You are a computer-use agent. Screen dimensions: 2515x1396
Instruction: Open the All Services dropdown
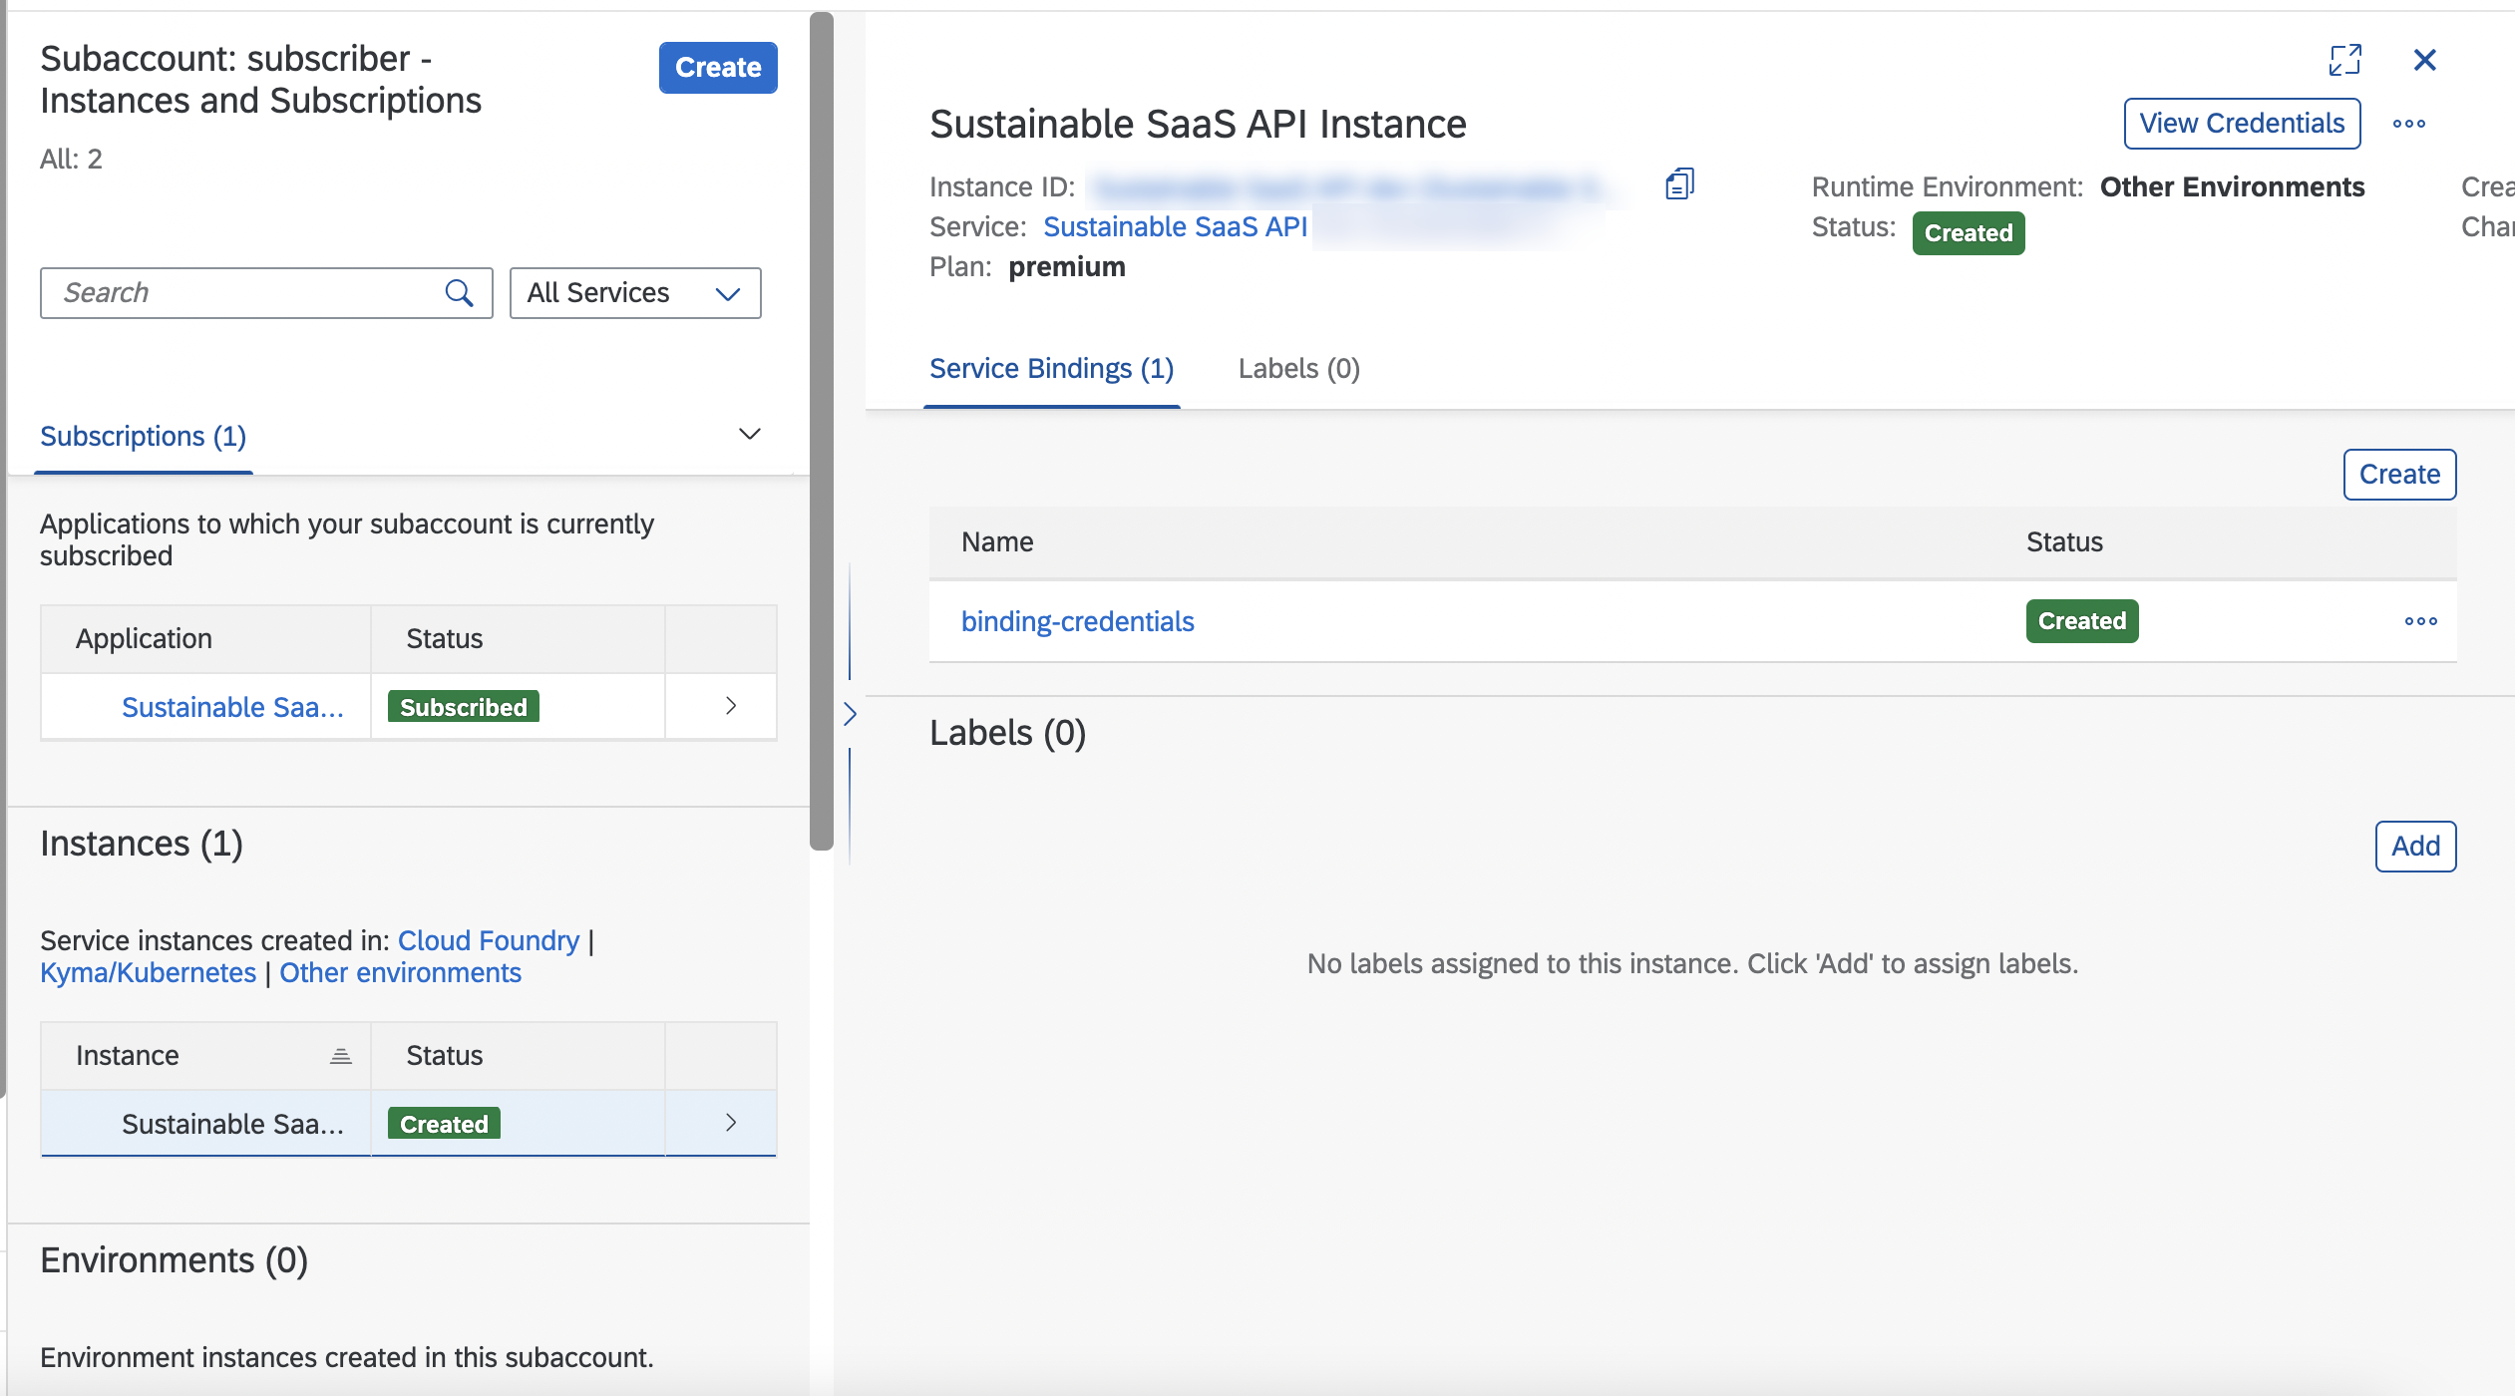(x=635, y=293)
